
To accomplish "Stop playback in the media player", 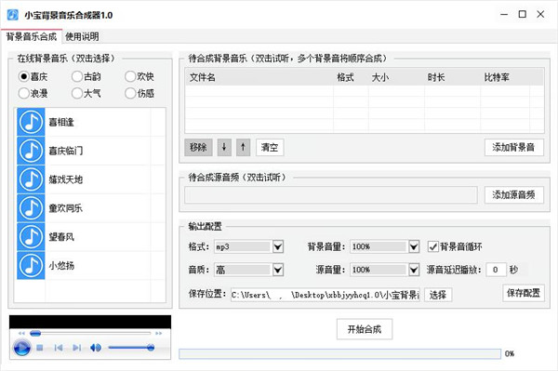I will pos(40,348).
